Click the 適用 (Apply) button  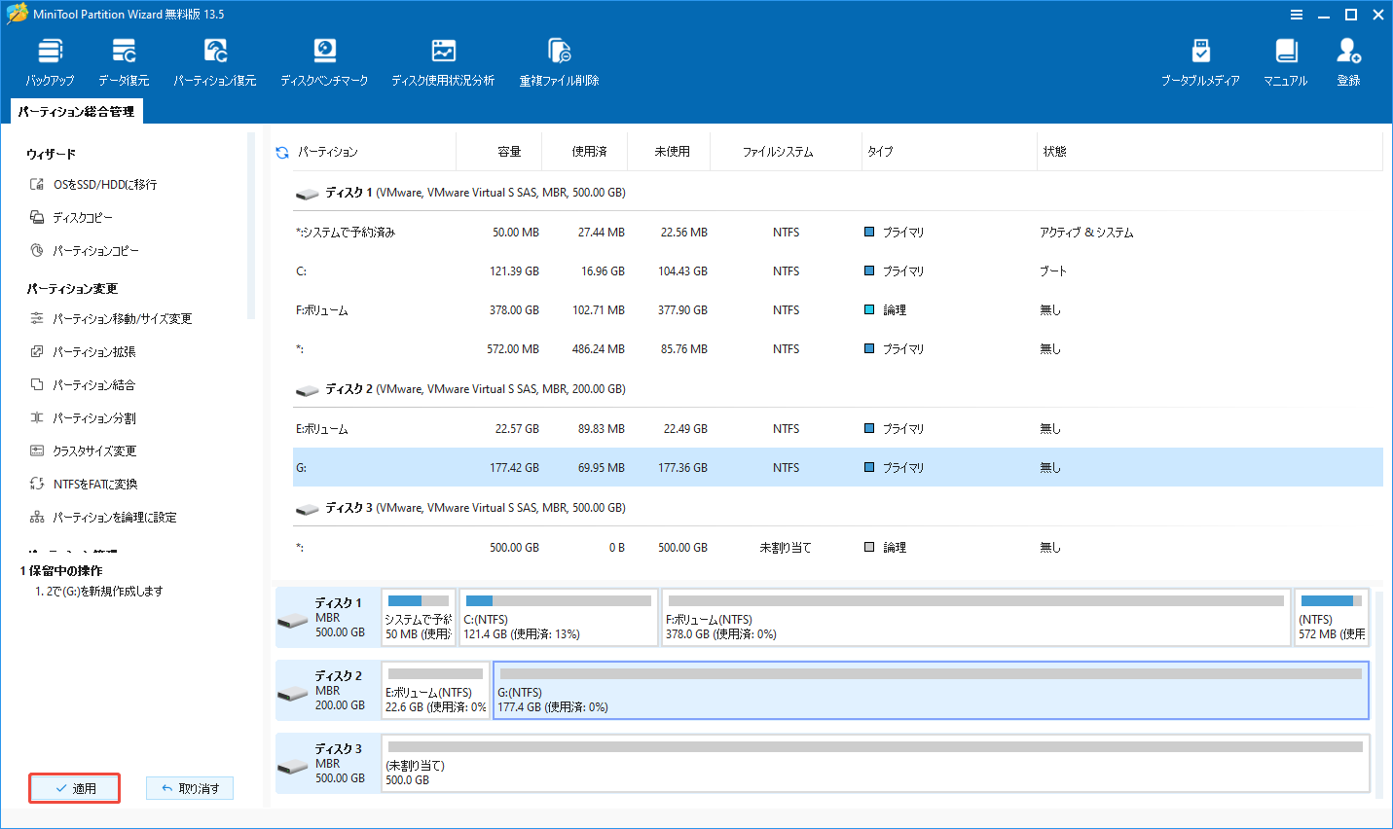[x=74, y=788]
